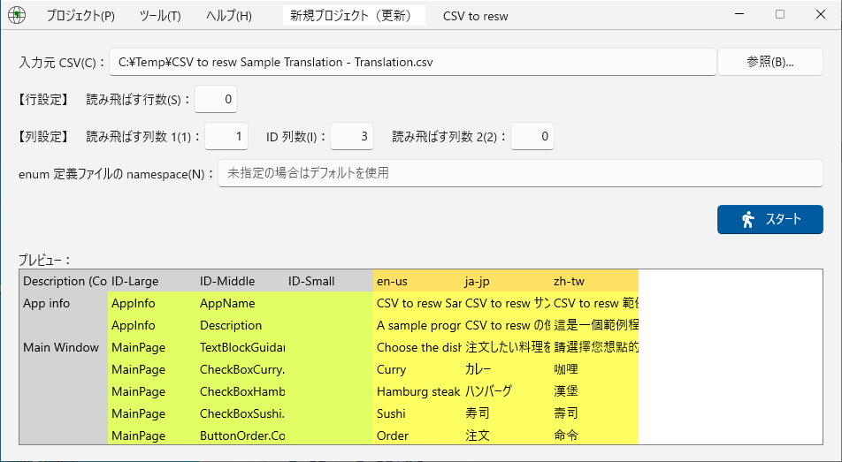Focus the 読み飛ばす列数 1(1) number field
The width and height of the screenshot is (842, 462).
[x=226, y=136]
